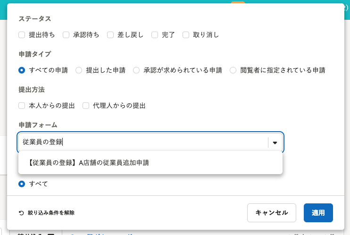Select the すべての申請 radio button
This screenshot has height=235, width=350.
(x=22, y=70)
